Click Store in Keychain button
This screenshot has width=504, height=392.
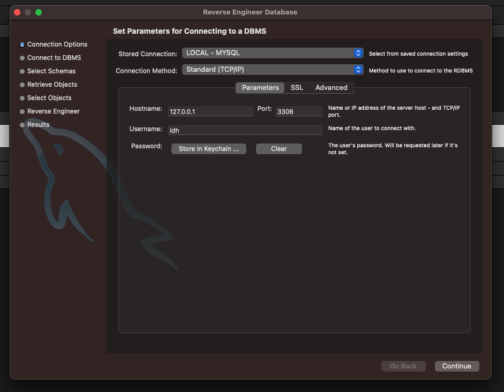[208, 149]
